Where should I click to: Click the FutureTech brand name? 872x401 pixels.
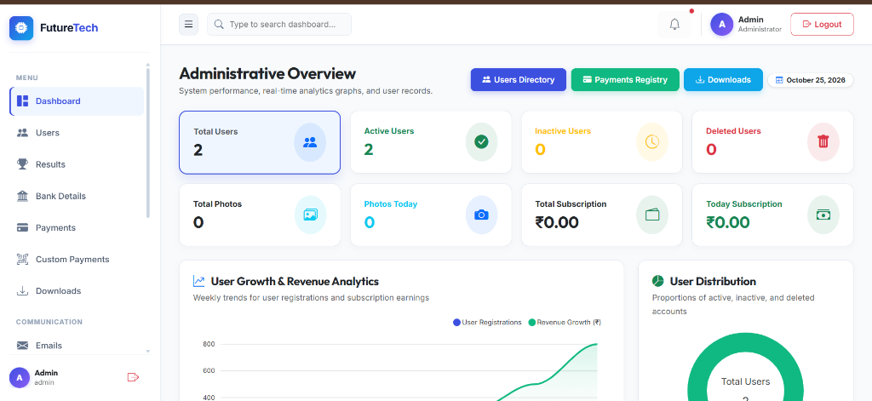pyautogui.click(x=69, y=28)
